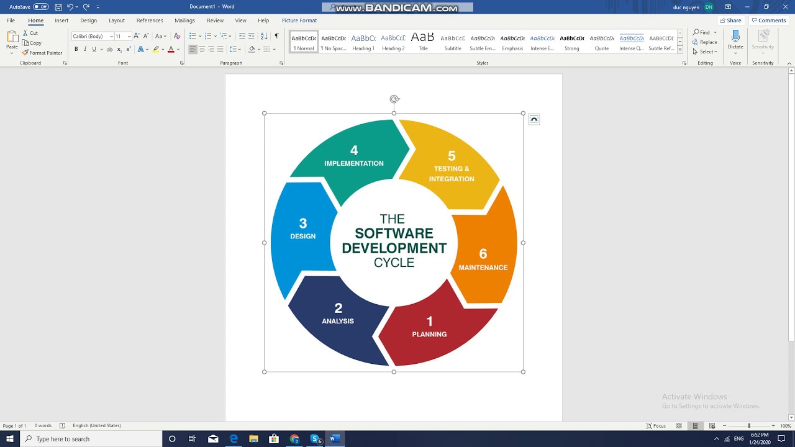This screenshot has width=795, height=447.
Task: Open the font name dropdown Calibri (Body)
Action: pyautogui.click(x=111, y=36)
